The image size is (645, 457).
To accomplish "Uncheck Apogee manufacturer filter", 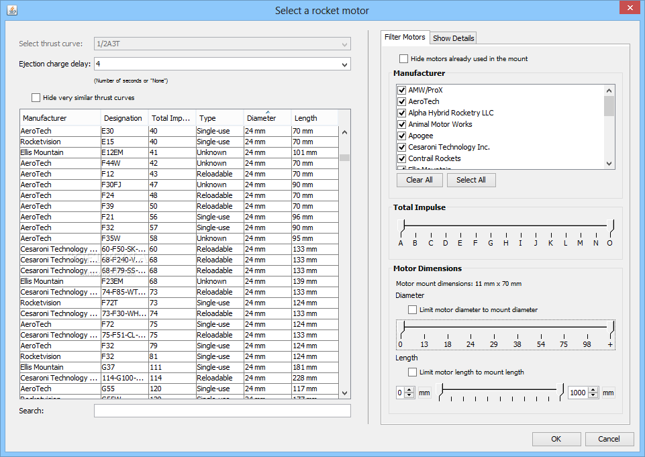I will [x=402, y=136].
